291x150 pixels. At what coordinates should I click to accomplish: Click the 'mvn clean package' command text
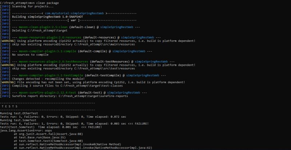tap(44, 3)
